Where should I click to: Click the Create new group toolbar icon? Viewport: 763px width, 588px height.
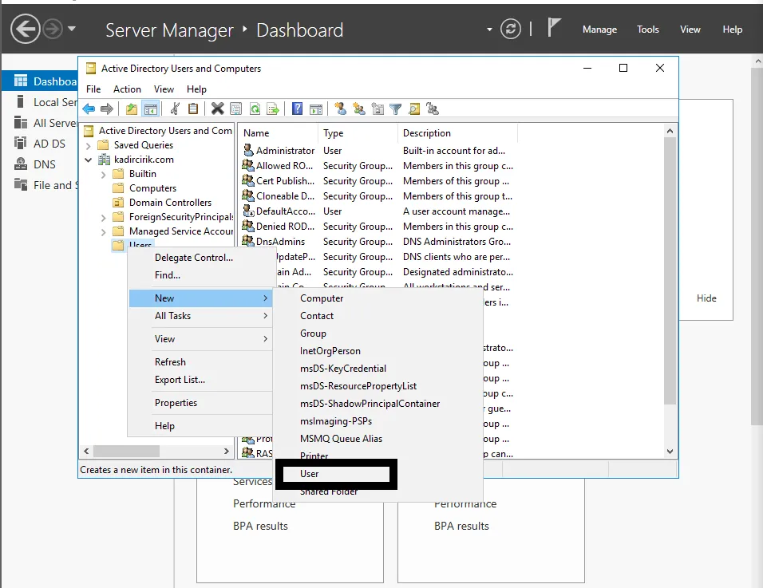pos(359,109)
